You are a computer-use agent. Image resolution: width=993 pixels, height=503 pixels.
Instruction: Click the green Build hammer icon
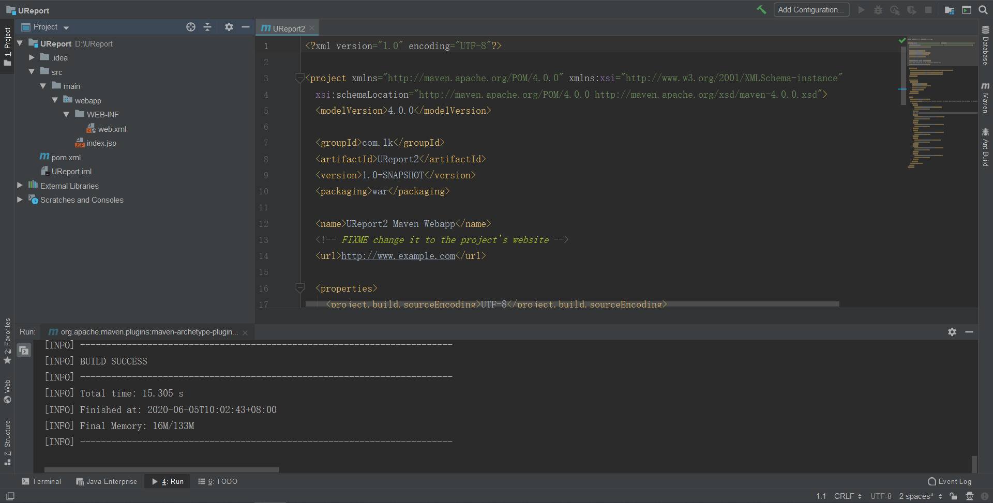761,9
